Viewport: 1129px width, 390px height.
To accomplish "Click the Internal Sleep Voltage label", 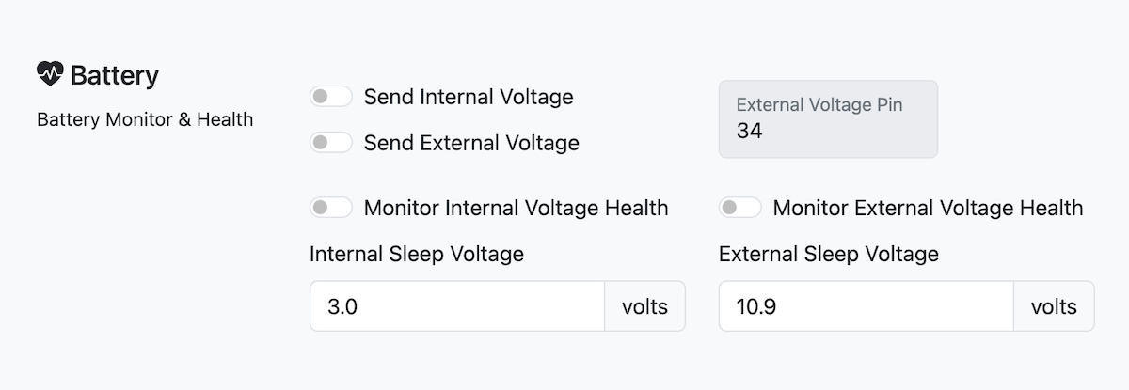I will coord(417,254).
